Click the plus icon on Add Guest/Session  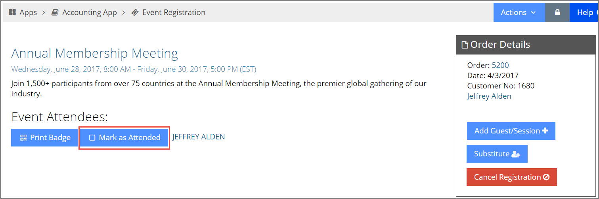[545, 131]
